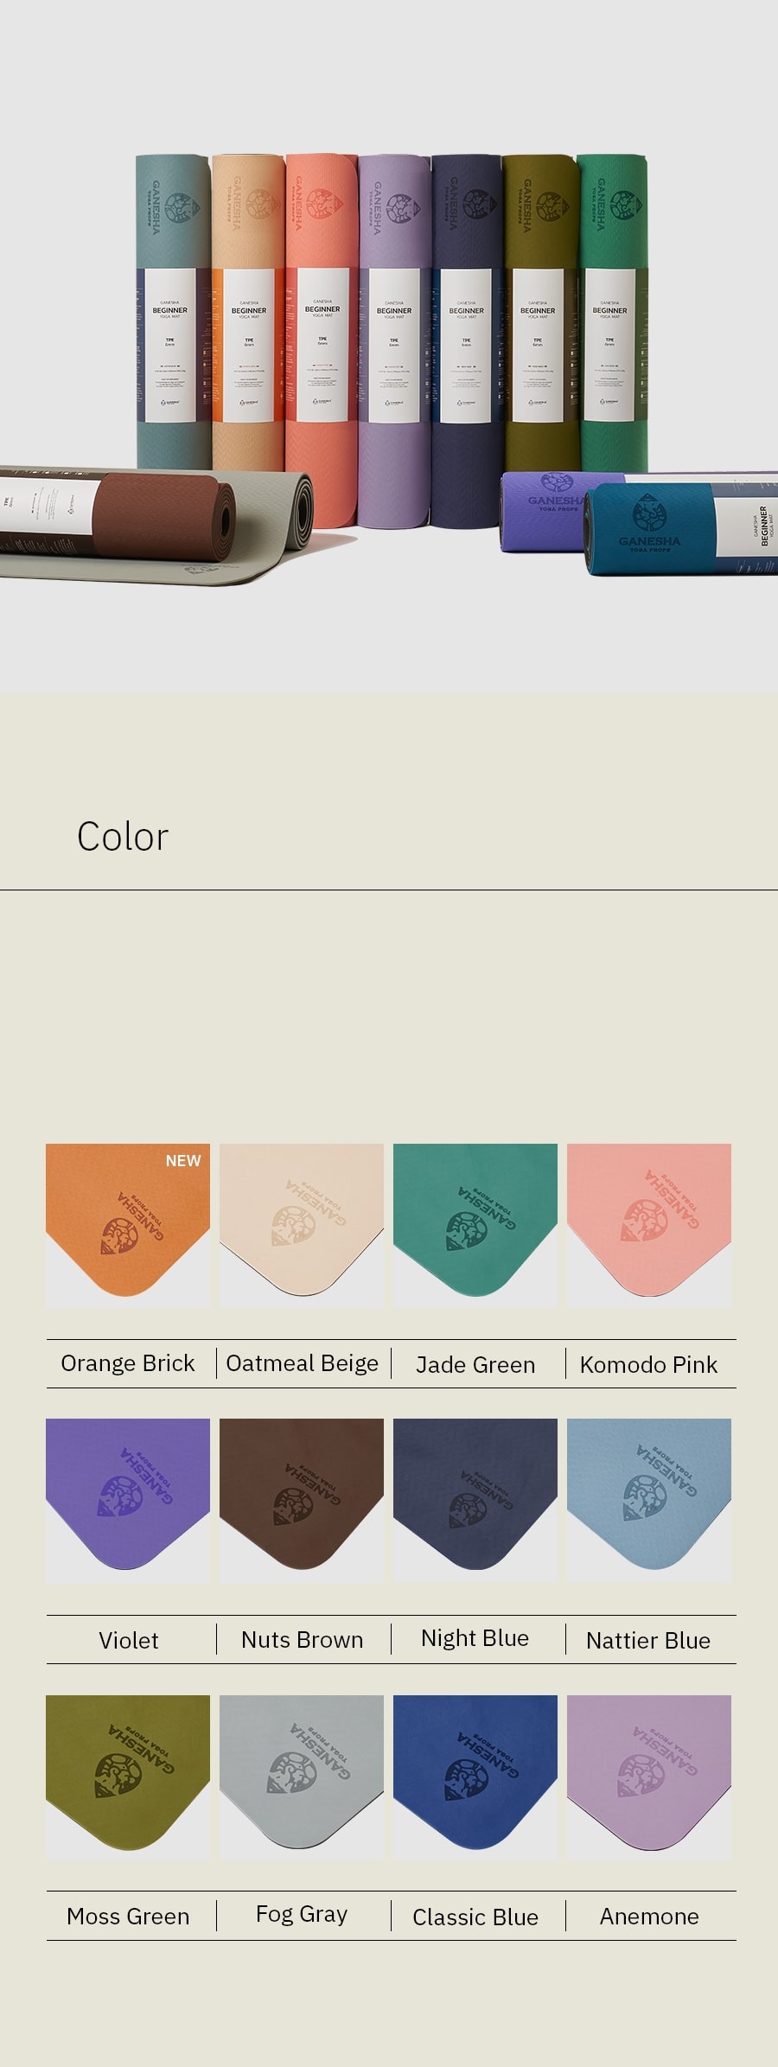Screen dimensions: 778x2067
Task: Pick the Anemone mat swatch
Action: (649, 1777)
